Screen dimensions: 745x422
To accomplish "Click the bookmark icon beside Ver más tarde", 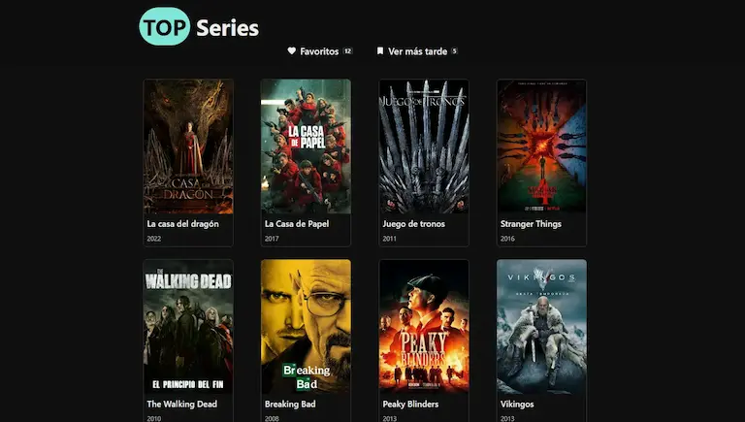I will pos(380,50).
